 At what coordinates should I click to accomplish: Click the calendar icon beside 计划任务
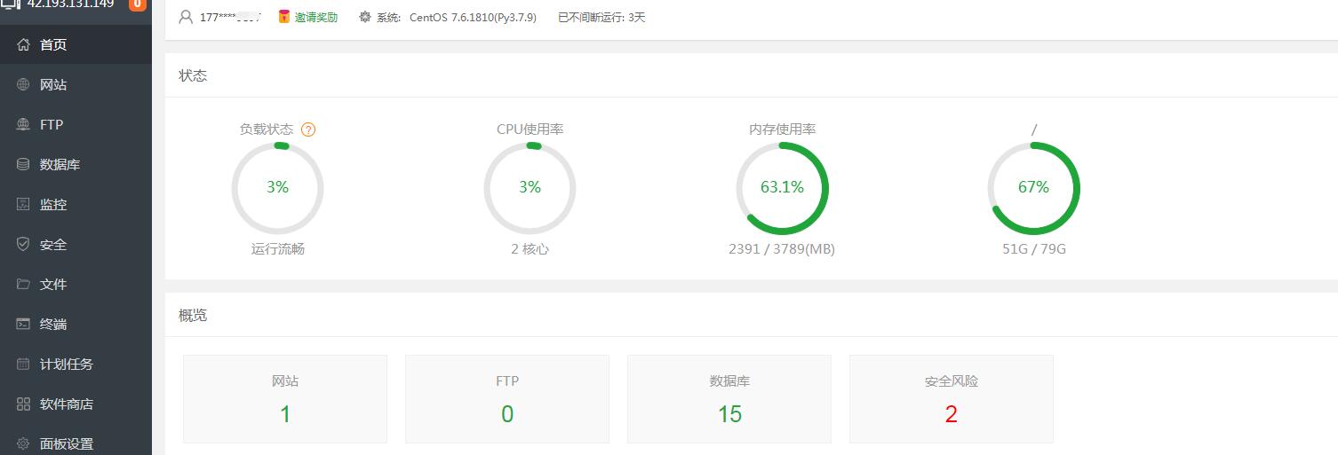[23, 364]
